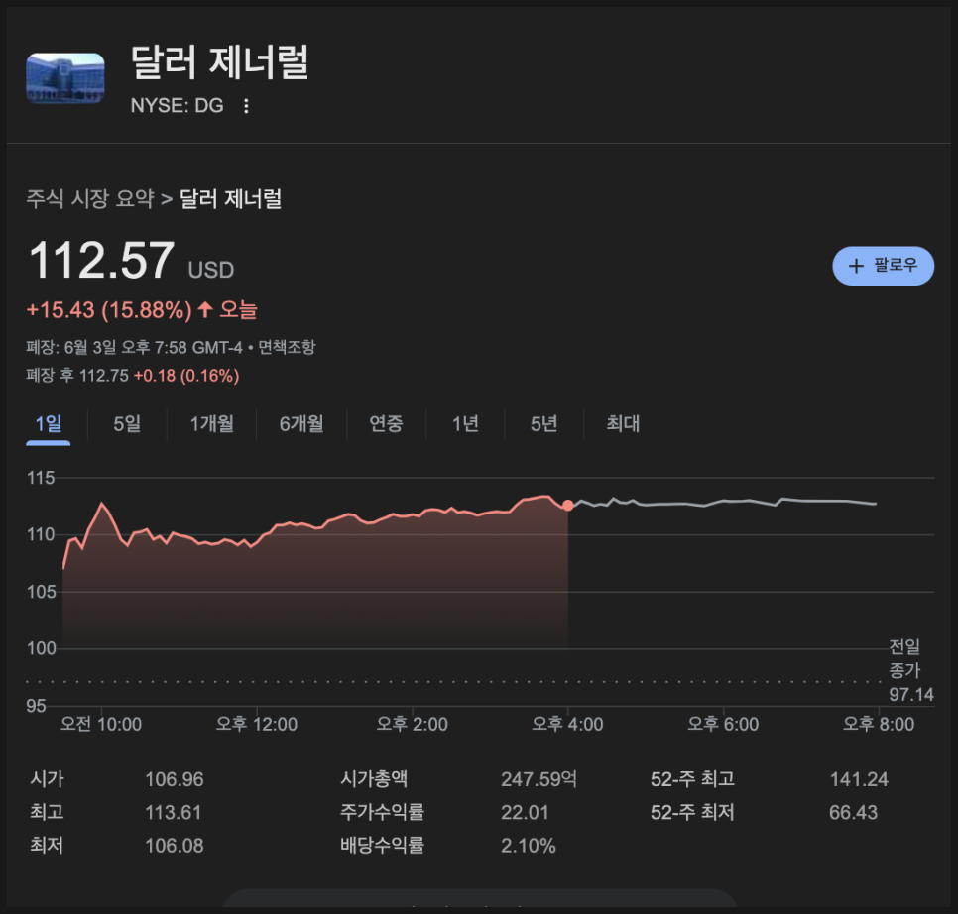
Task: Select the 최대 maximum range tab
Action: (623, 423)
